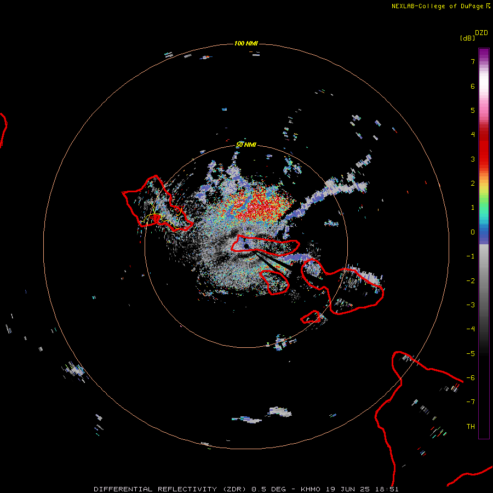Click the [dB] unit label

click(468, 38)
